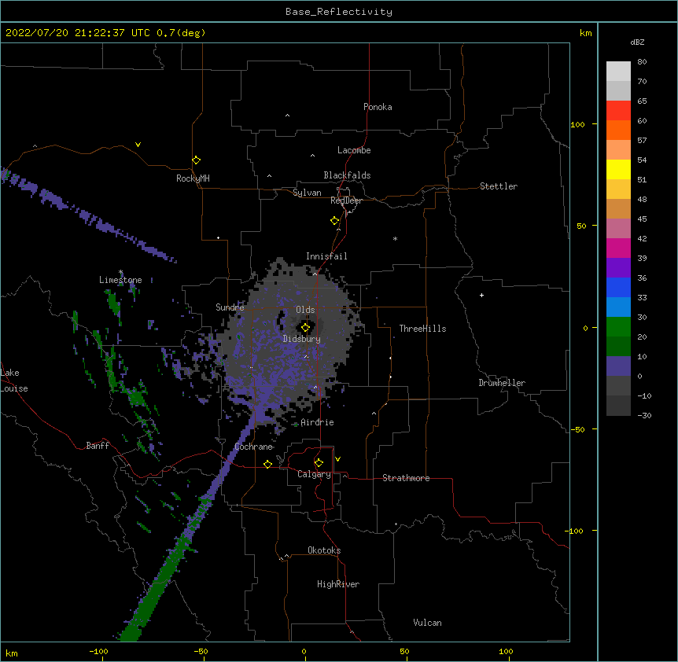
Task: Click the ThreeHills town label
Action: pos(422,329)
